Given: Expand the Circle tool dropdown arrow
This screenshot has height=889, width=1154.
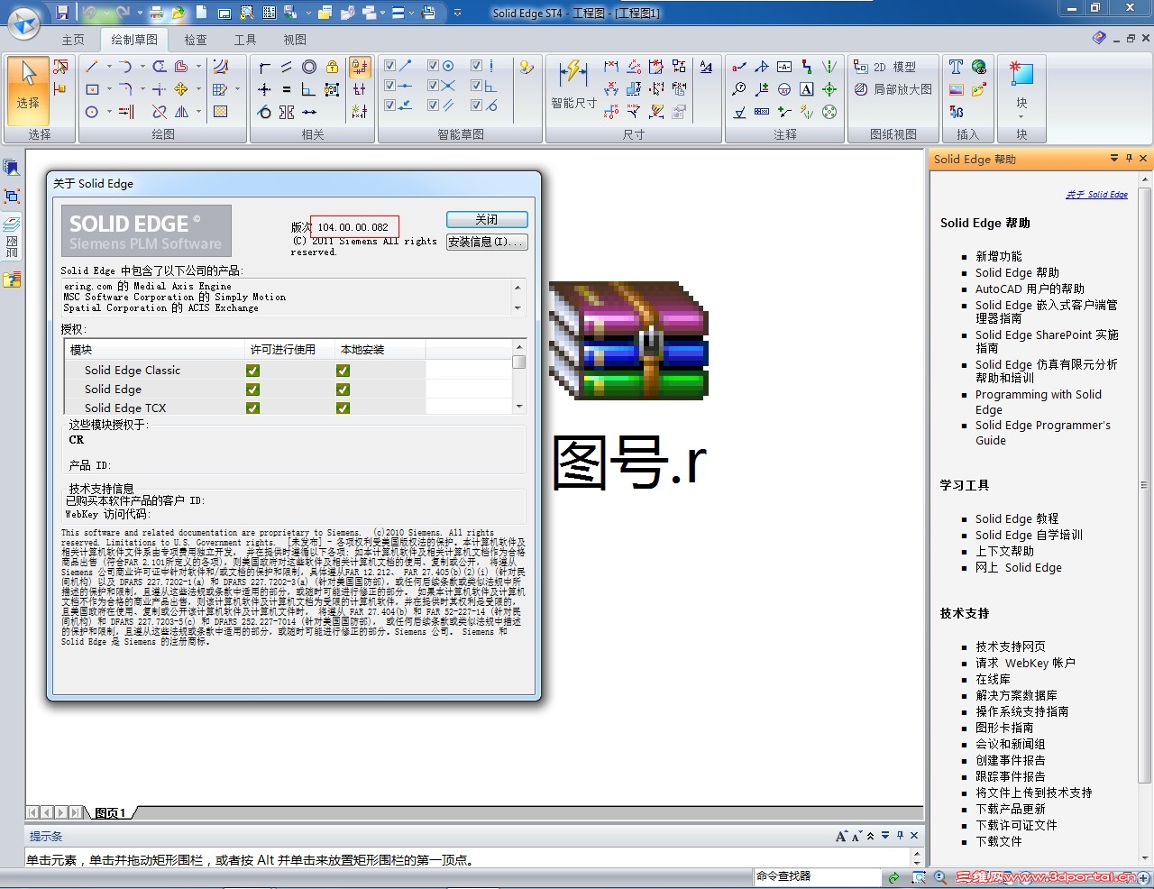Looking at the screenshot, I should tap(108, 112).
